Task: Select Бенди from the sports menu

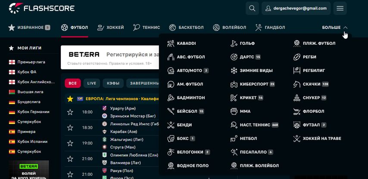Action: 184,125
